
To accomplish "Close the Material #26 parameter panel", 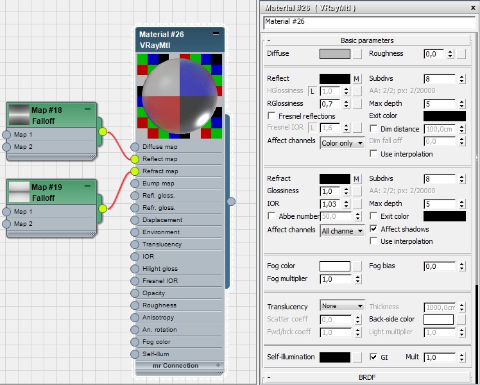I will (x=473, y=8).
